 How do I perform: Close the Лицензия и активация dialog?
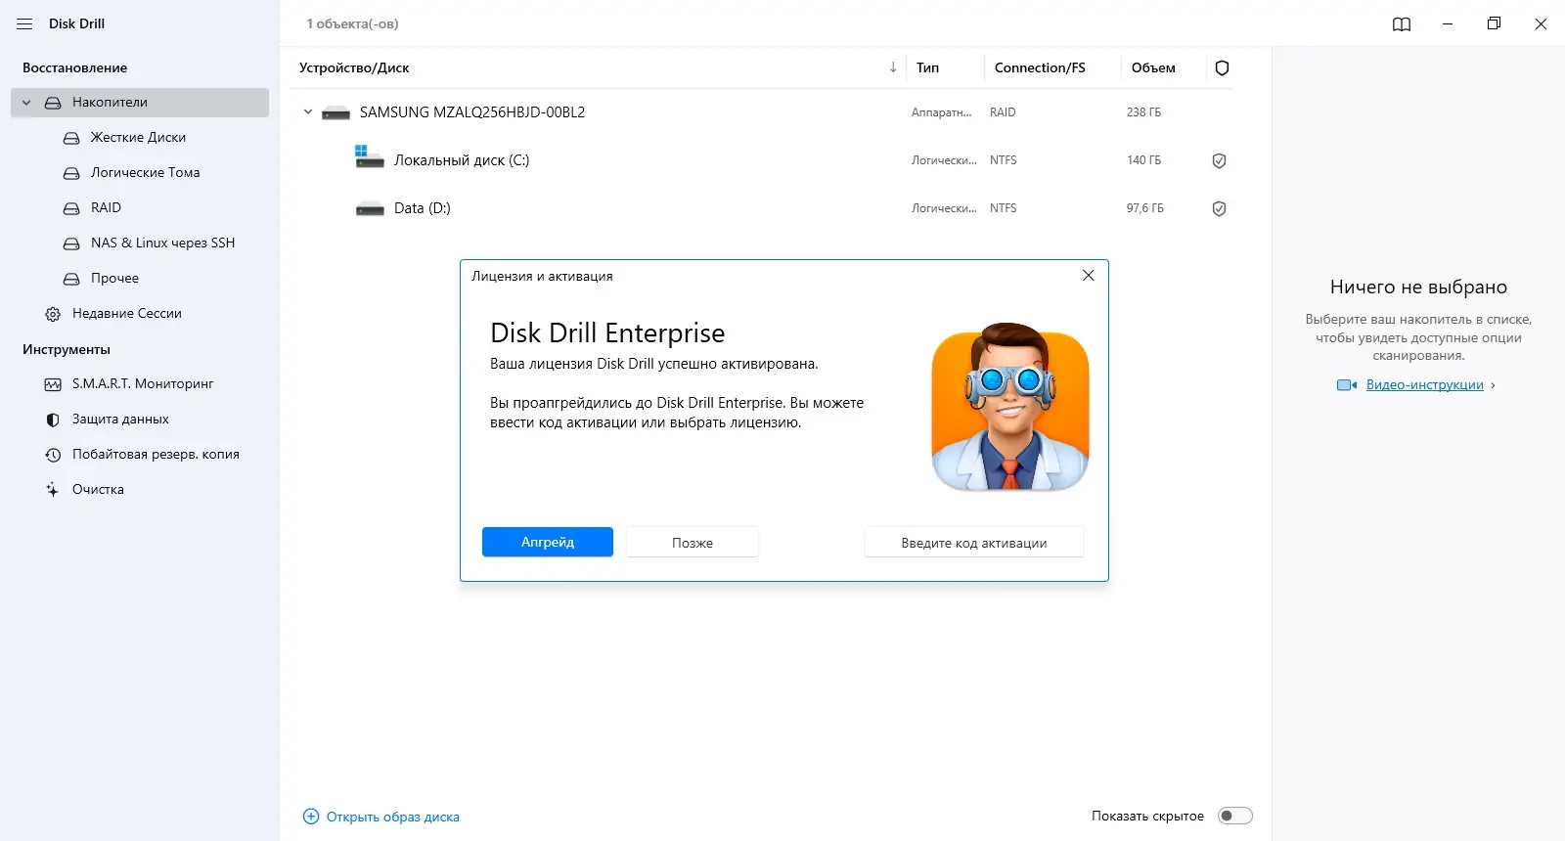1088,276
